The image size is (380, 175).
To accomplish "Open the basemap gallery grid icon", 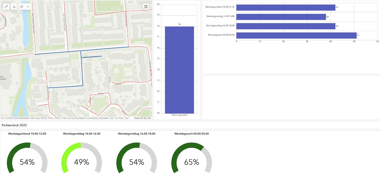I will (146, 7).
